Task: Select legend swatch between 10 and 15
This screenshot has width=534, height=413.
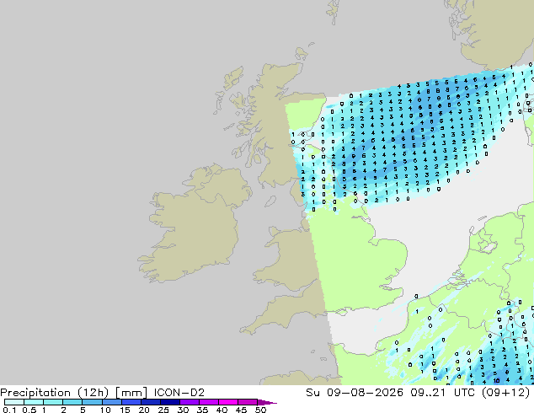Action: (x=111, y=402)
